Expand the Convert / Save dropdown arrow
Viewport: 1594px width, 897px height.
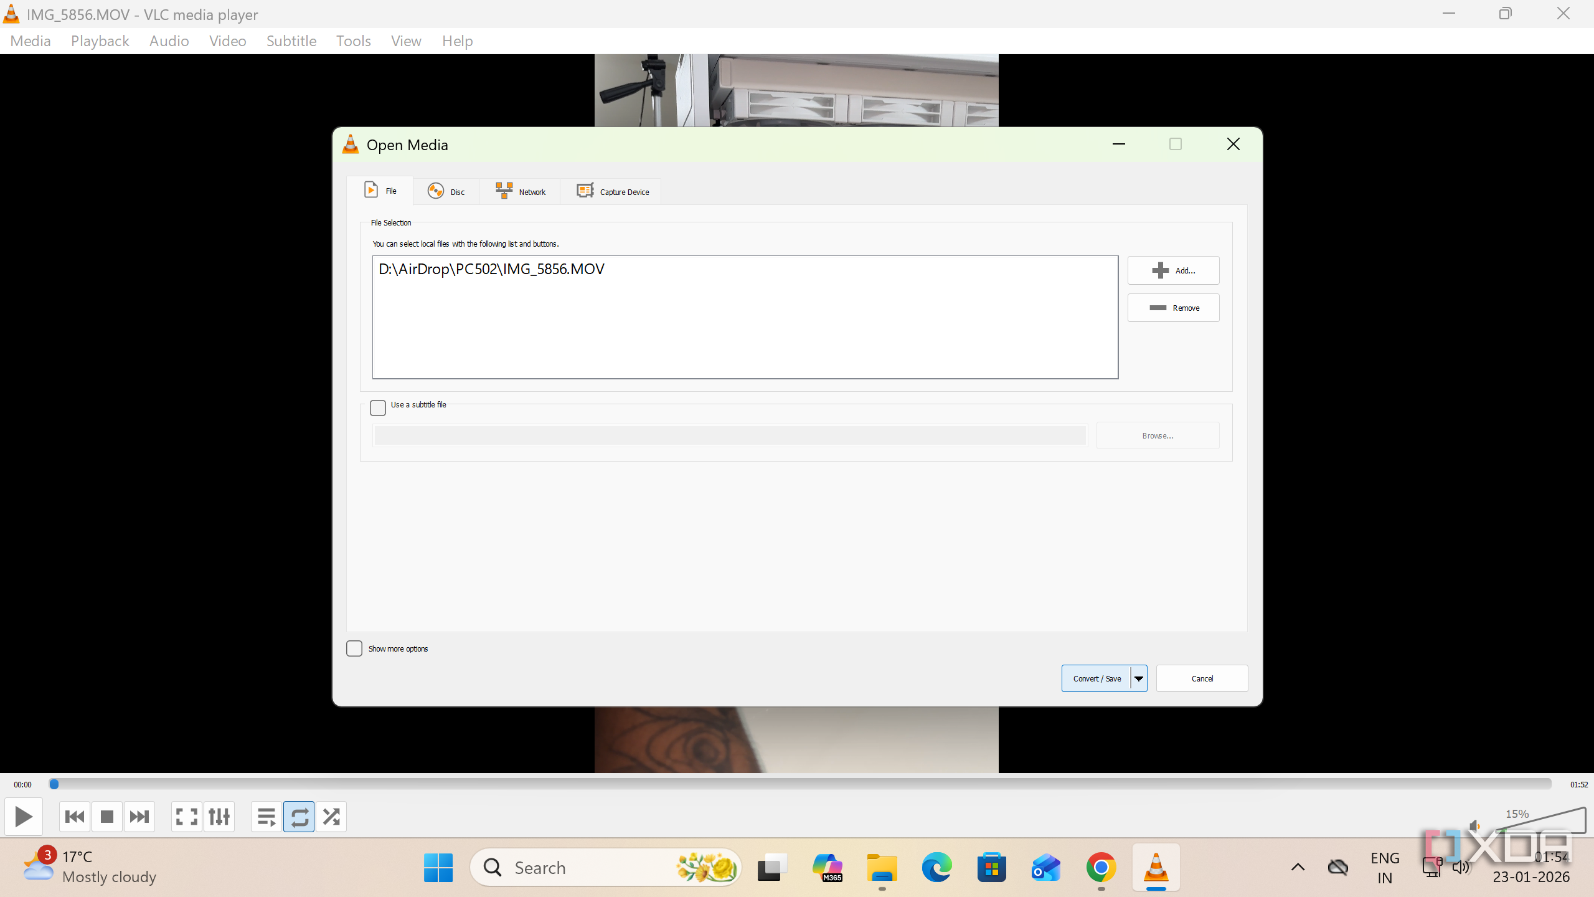tap(1139, 678)
